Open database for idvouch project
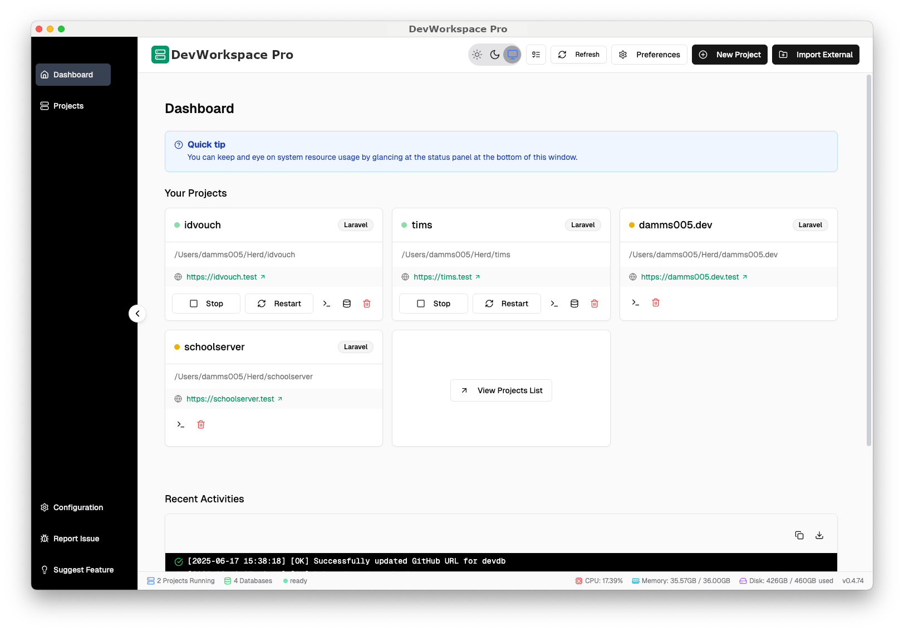The height and width of the screenshot is (631, 904). tap(347, 304)
